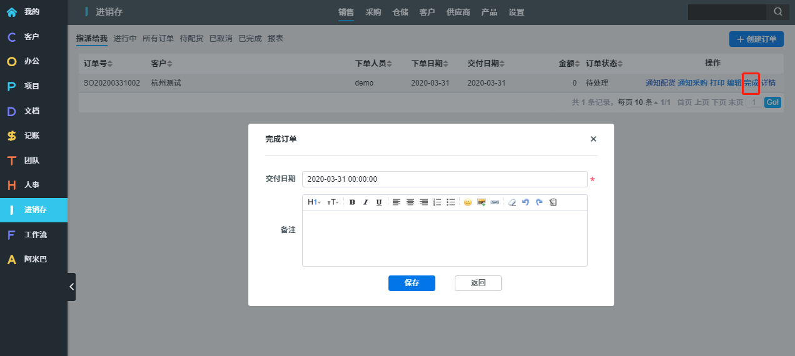Center-align text in the editor
795x356 pixels.
[410, 202]
